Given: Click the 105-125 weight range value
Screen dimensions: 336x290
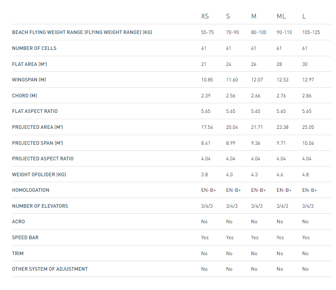Looking at the screenshot, I should click(311, 32).
